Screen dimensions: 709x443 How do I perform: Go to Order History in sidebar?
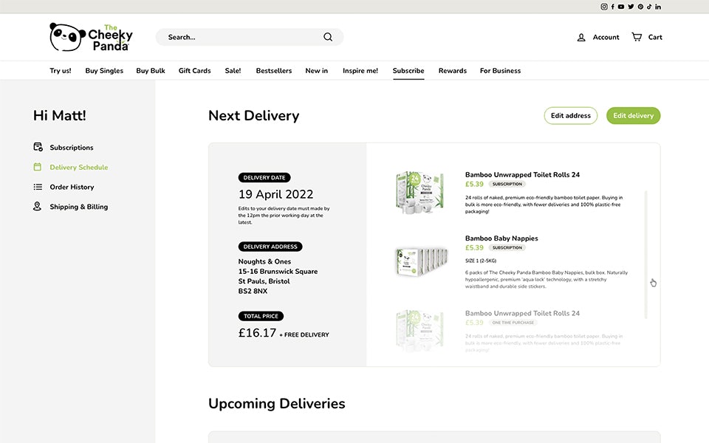coord(72,187)
